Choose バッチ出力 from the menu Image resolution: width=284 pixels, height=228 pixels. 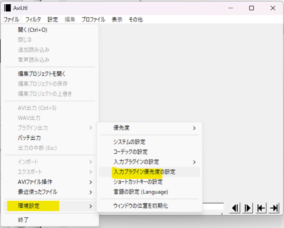pos(50,138)
